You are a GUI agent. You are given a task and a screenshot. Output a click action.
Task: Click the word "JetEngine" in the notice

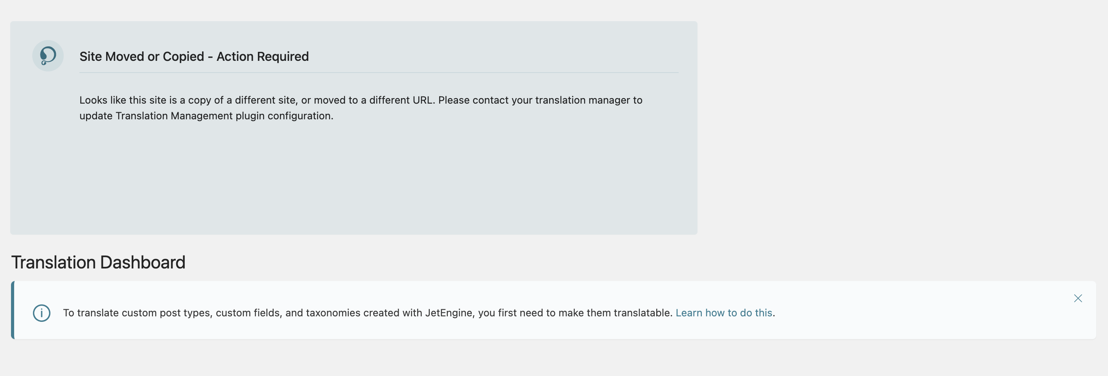(449, 313)
